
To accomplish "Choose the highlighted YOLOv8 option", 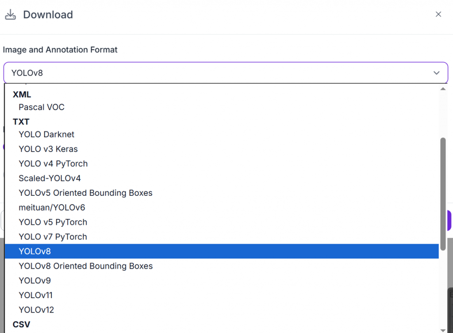I will click(35, 252).
